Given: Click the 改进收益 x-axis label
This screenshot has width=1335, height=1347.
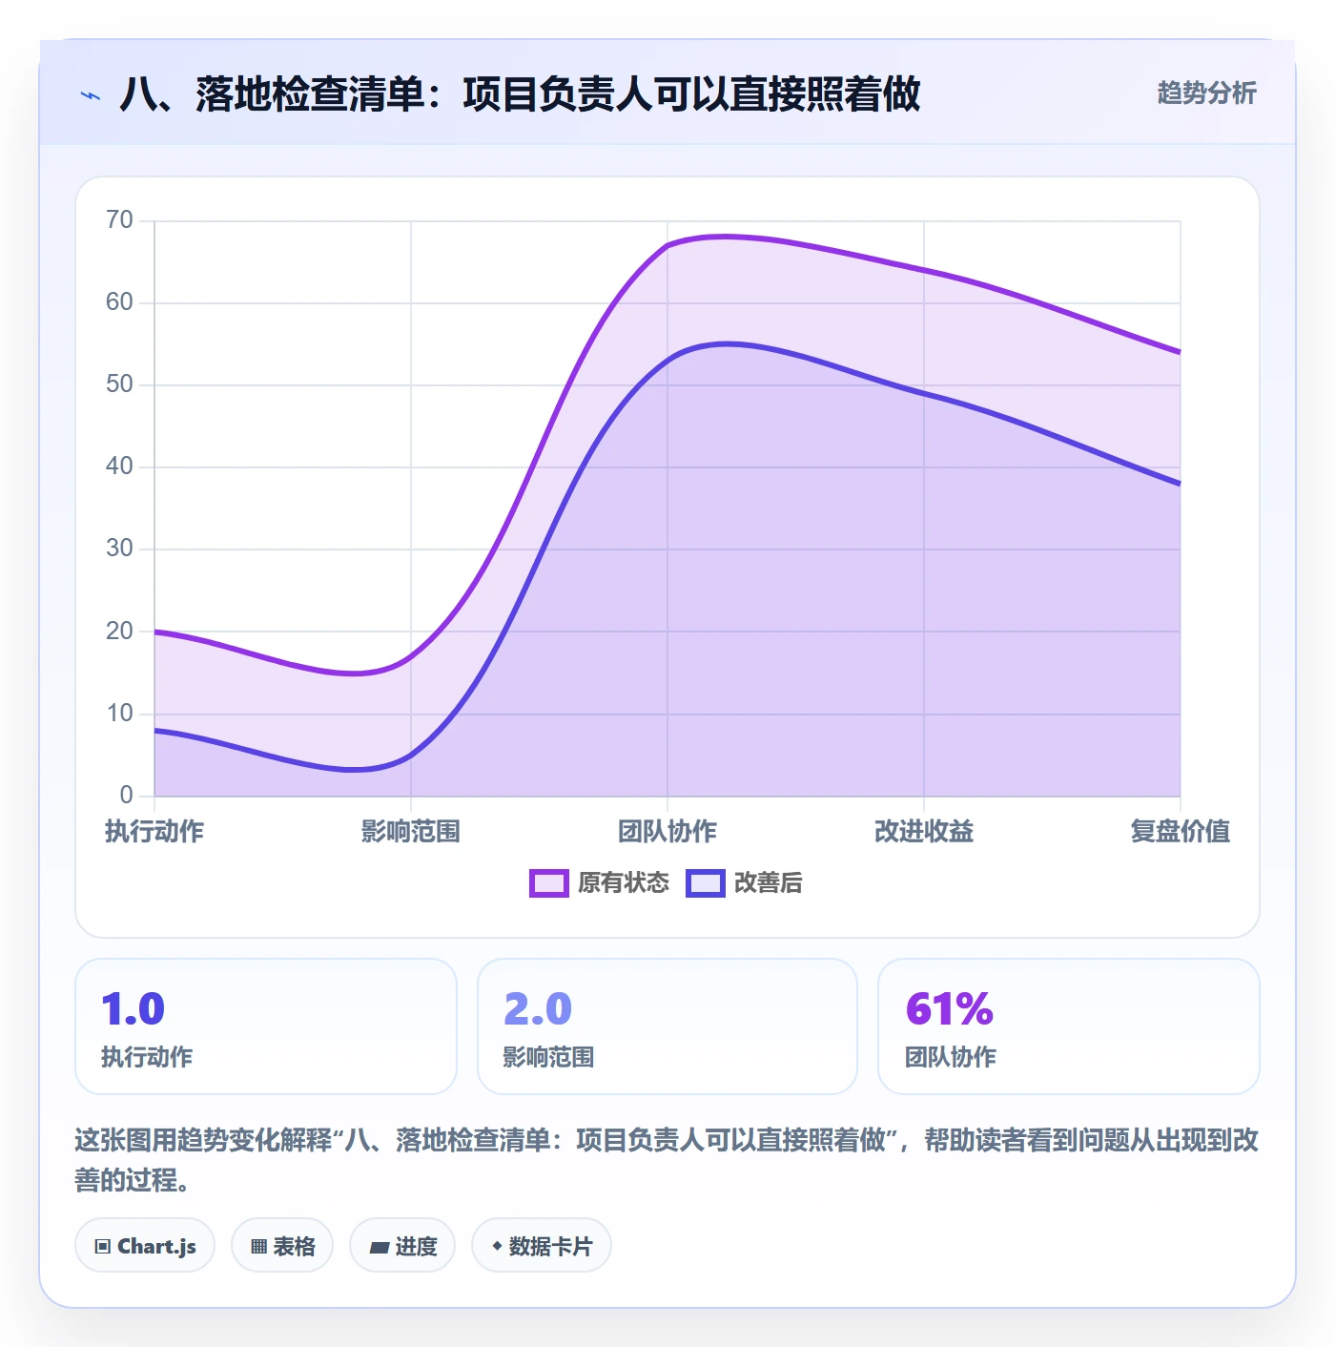Looking at the screenshot, I should [x=924, y=832].
